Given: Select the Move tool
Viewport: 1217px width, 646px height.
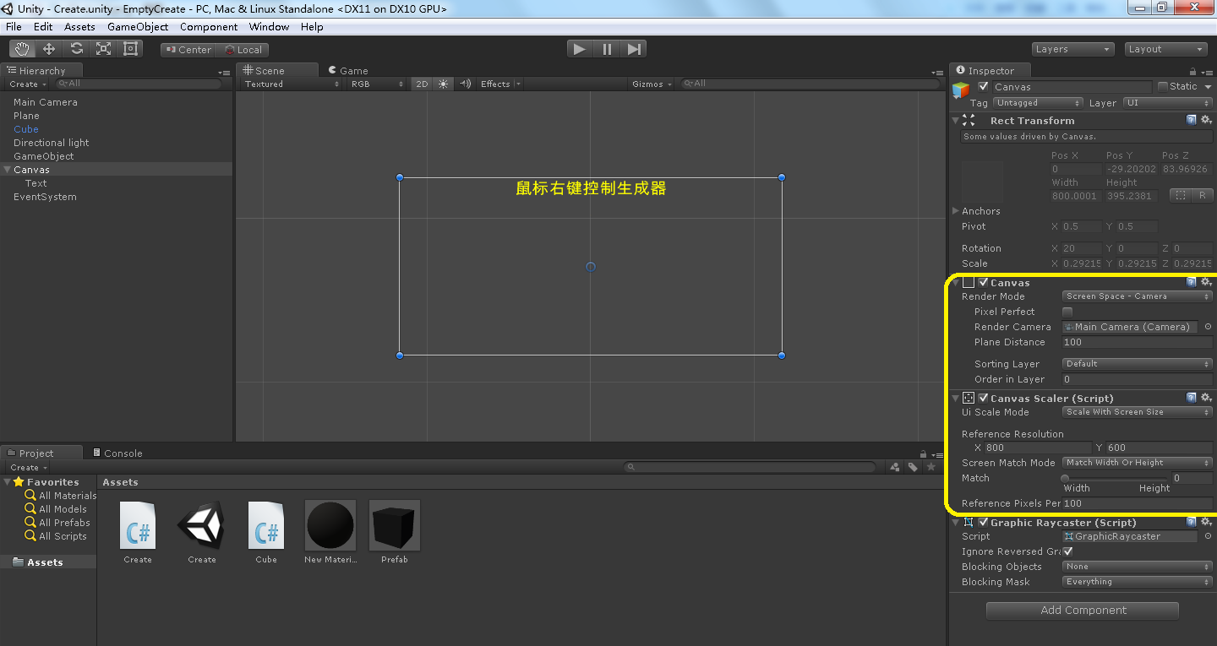Looking at the screenshot, I should click(x=49, y=48).
